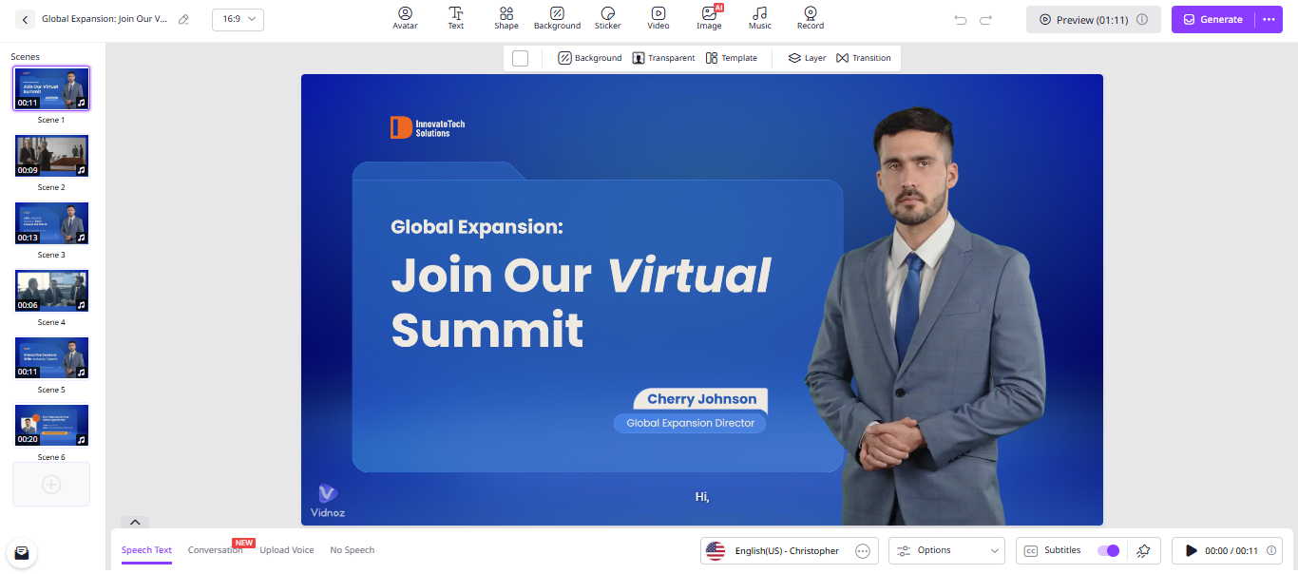Select the "Cherry Johnson" name label
This screenshot has height=574, width=1298.
[x=702, y=399]
